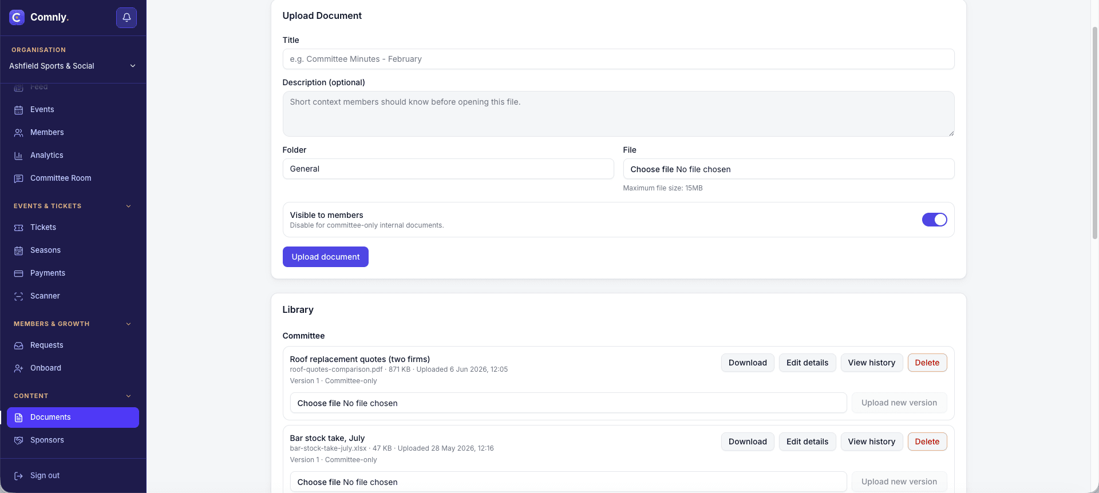Download Roof replacement quotes document
Image resolution: width=1099 pixels, height=493 pixels.
click(x=748, y=363)
